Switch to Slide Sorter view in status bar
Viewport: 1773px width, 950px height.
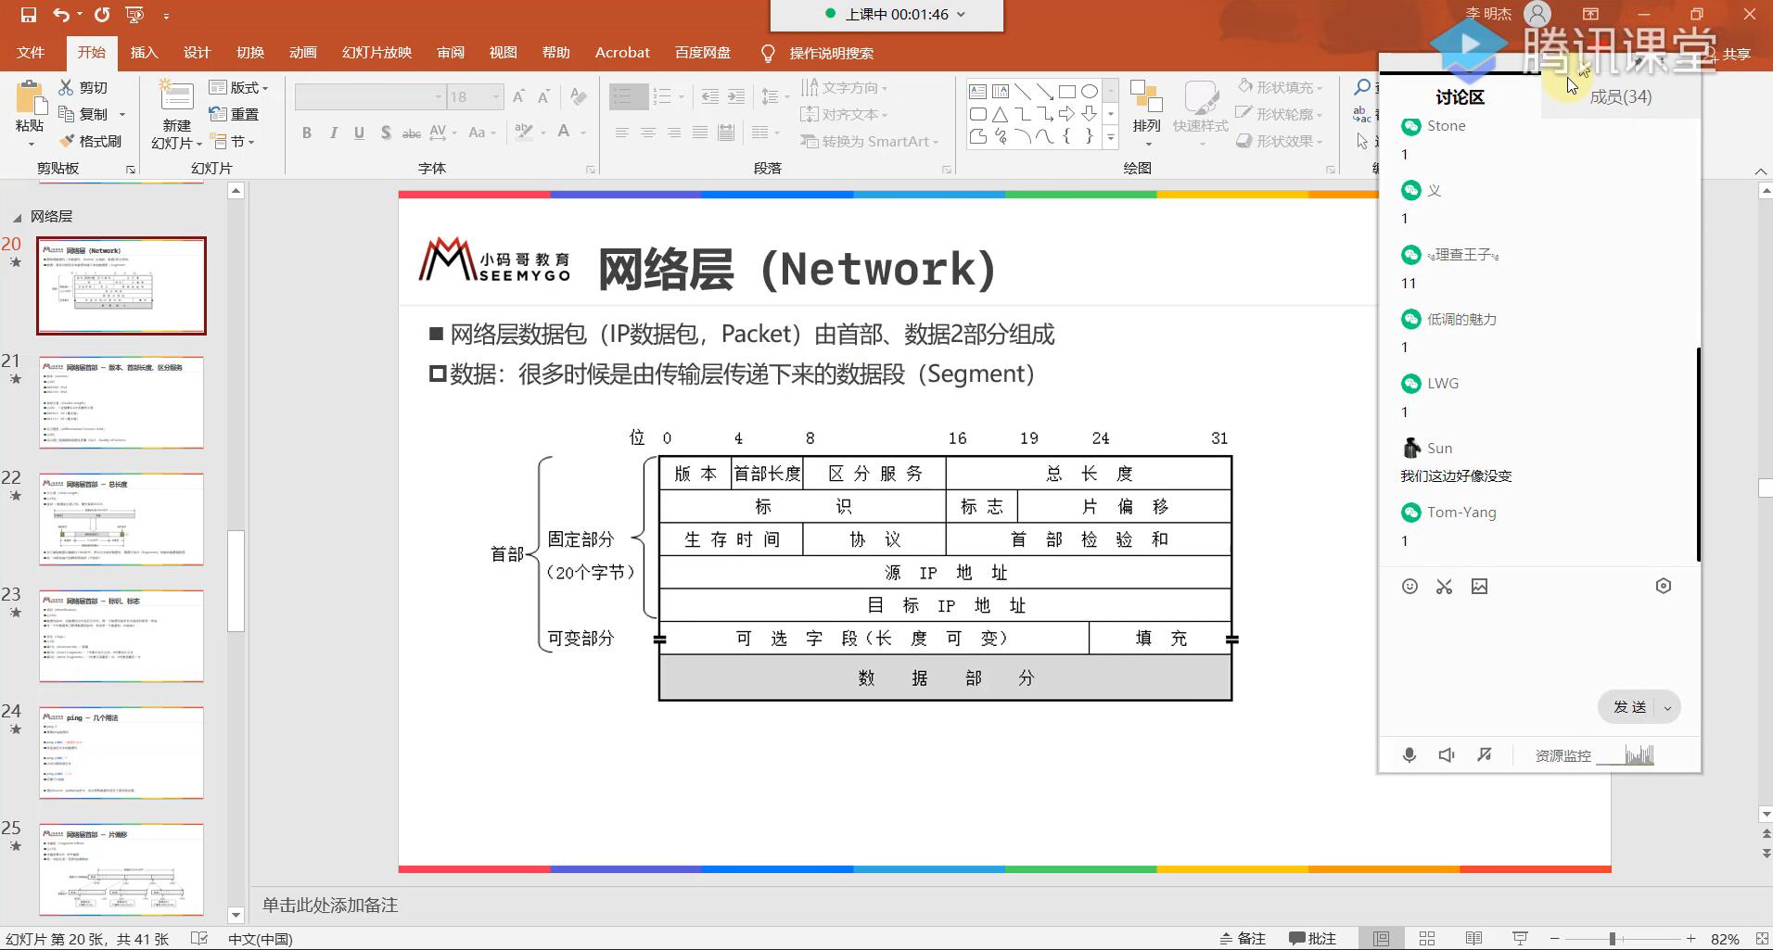(1427, 938)
